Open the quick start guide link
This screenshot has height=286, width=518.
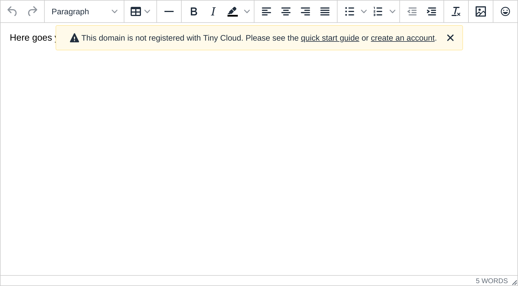click(x=330, y=38)
